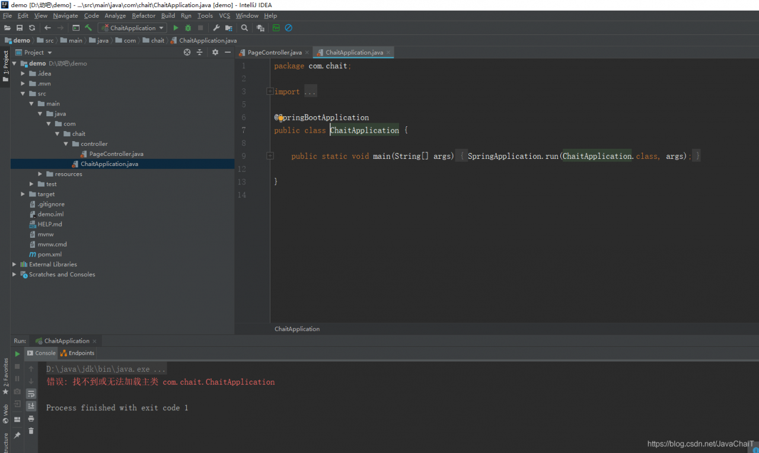Image resolution: width=759 pixels, height=453 pixels.
Task: Click the D:\java\jdk\bin\java.exe command line link
Action: pyautogui.click(x=107, y=369)
